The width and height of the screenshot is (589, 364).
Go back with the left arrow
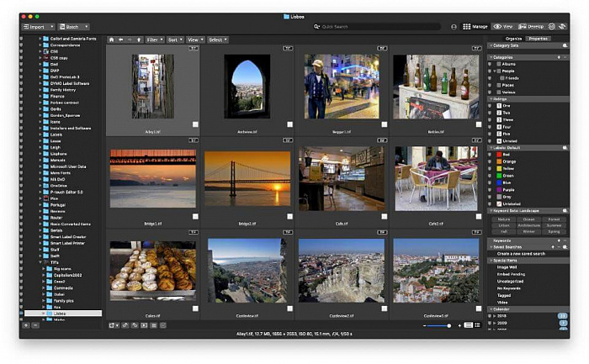(x=121, y=40)
